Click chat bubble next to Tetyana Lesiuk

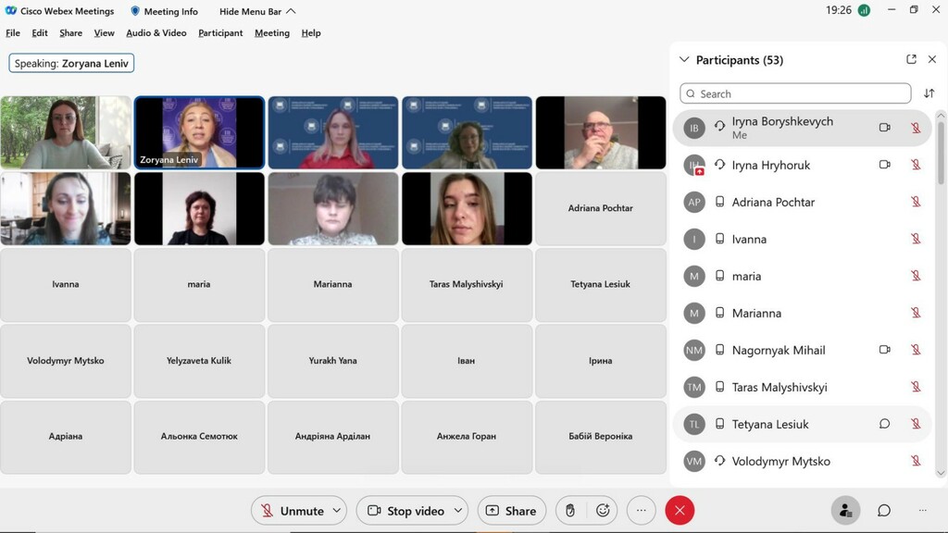(884, 424)
